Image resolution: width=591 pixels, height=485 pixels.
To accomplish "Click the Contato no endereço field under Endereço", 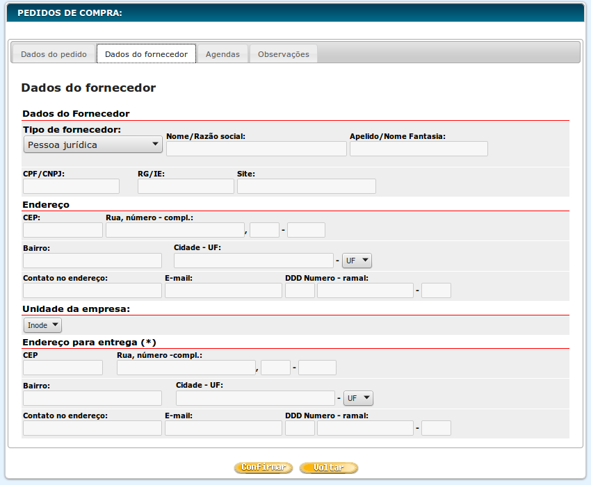I will pos(92,290).
